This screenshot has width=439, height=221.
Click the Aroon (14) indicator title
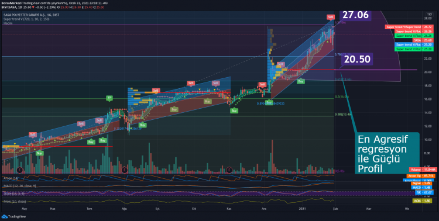click(11, 178)
